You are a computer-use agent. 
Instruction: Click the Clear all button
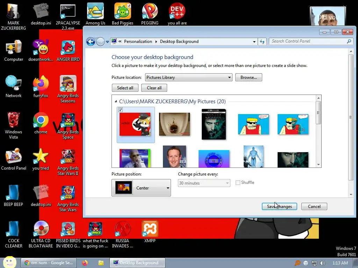(x=154, y=88)
